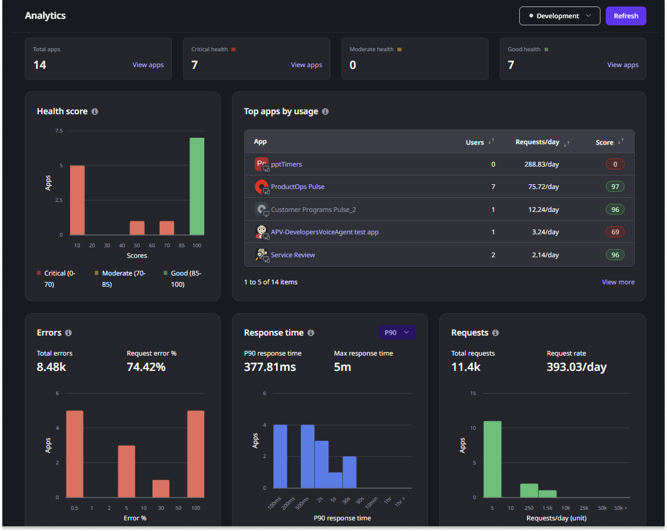The image size is (667, 531).
Task: Toggle the Moderate (70-85) legend swatch
Action: (x=97, y=273)
